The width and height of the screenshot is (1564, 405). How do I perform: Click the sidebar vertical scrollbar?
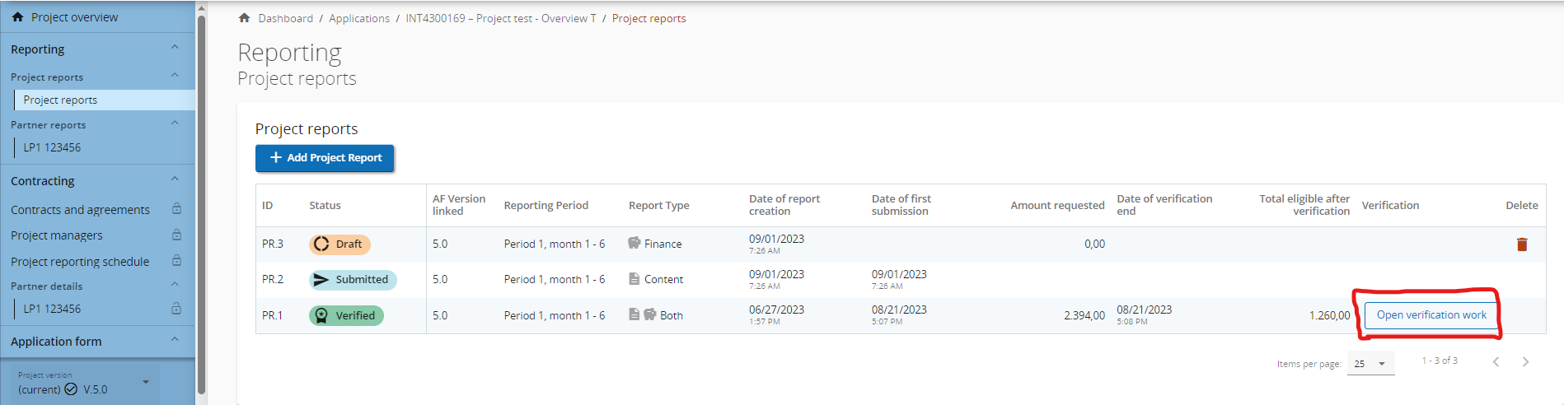201,206
